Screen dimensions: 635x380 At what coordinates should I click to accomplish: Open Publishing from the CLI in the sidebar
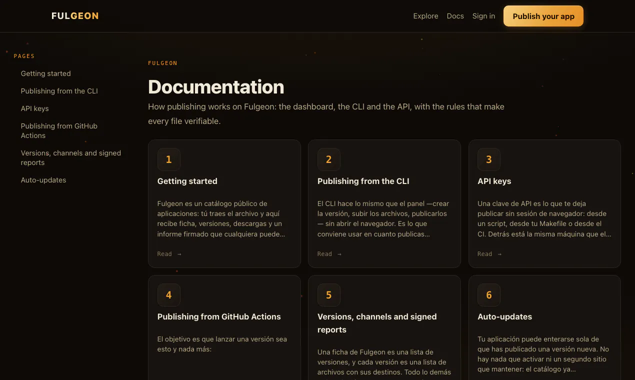(x=59, y=91)
